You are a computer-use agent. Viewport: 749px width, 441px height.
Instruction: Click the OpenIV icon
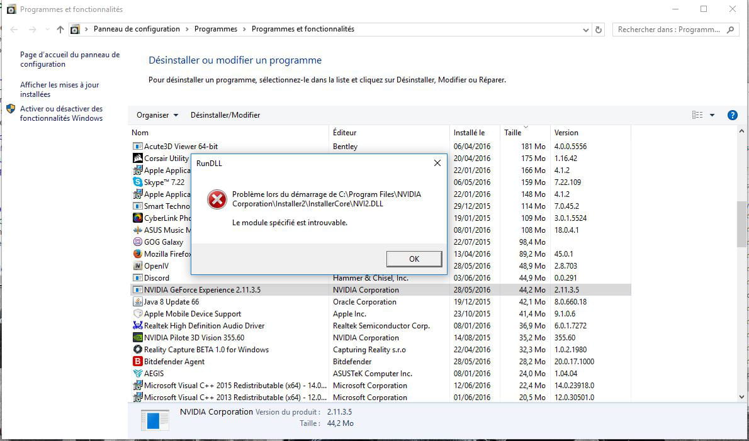pyautogui.click(x=138, y=265)
